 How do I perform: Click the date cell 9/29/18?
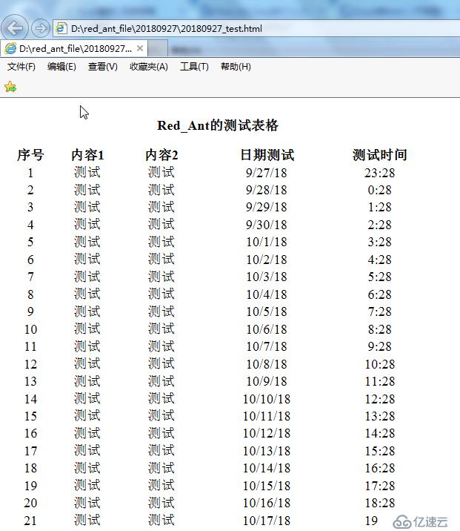tap(267, 207)
